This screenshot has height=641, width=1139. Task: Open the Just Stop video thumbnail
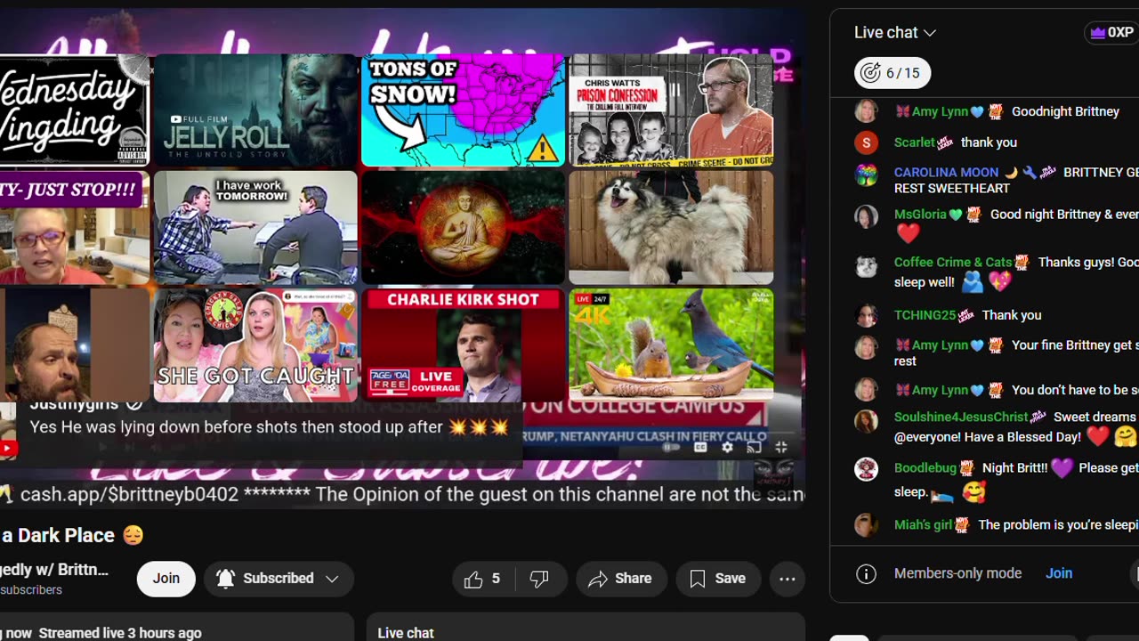(75, 228)
